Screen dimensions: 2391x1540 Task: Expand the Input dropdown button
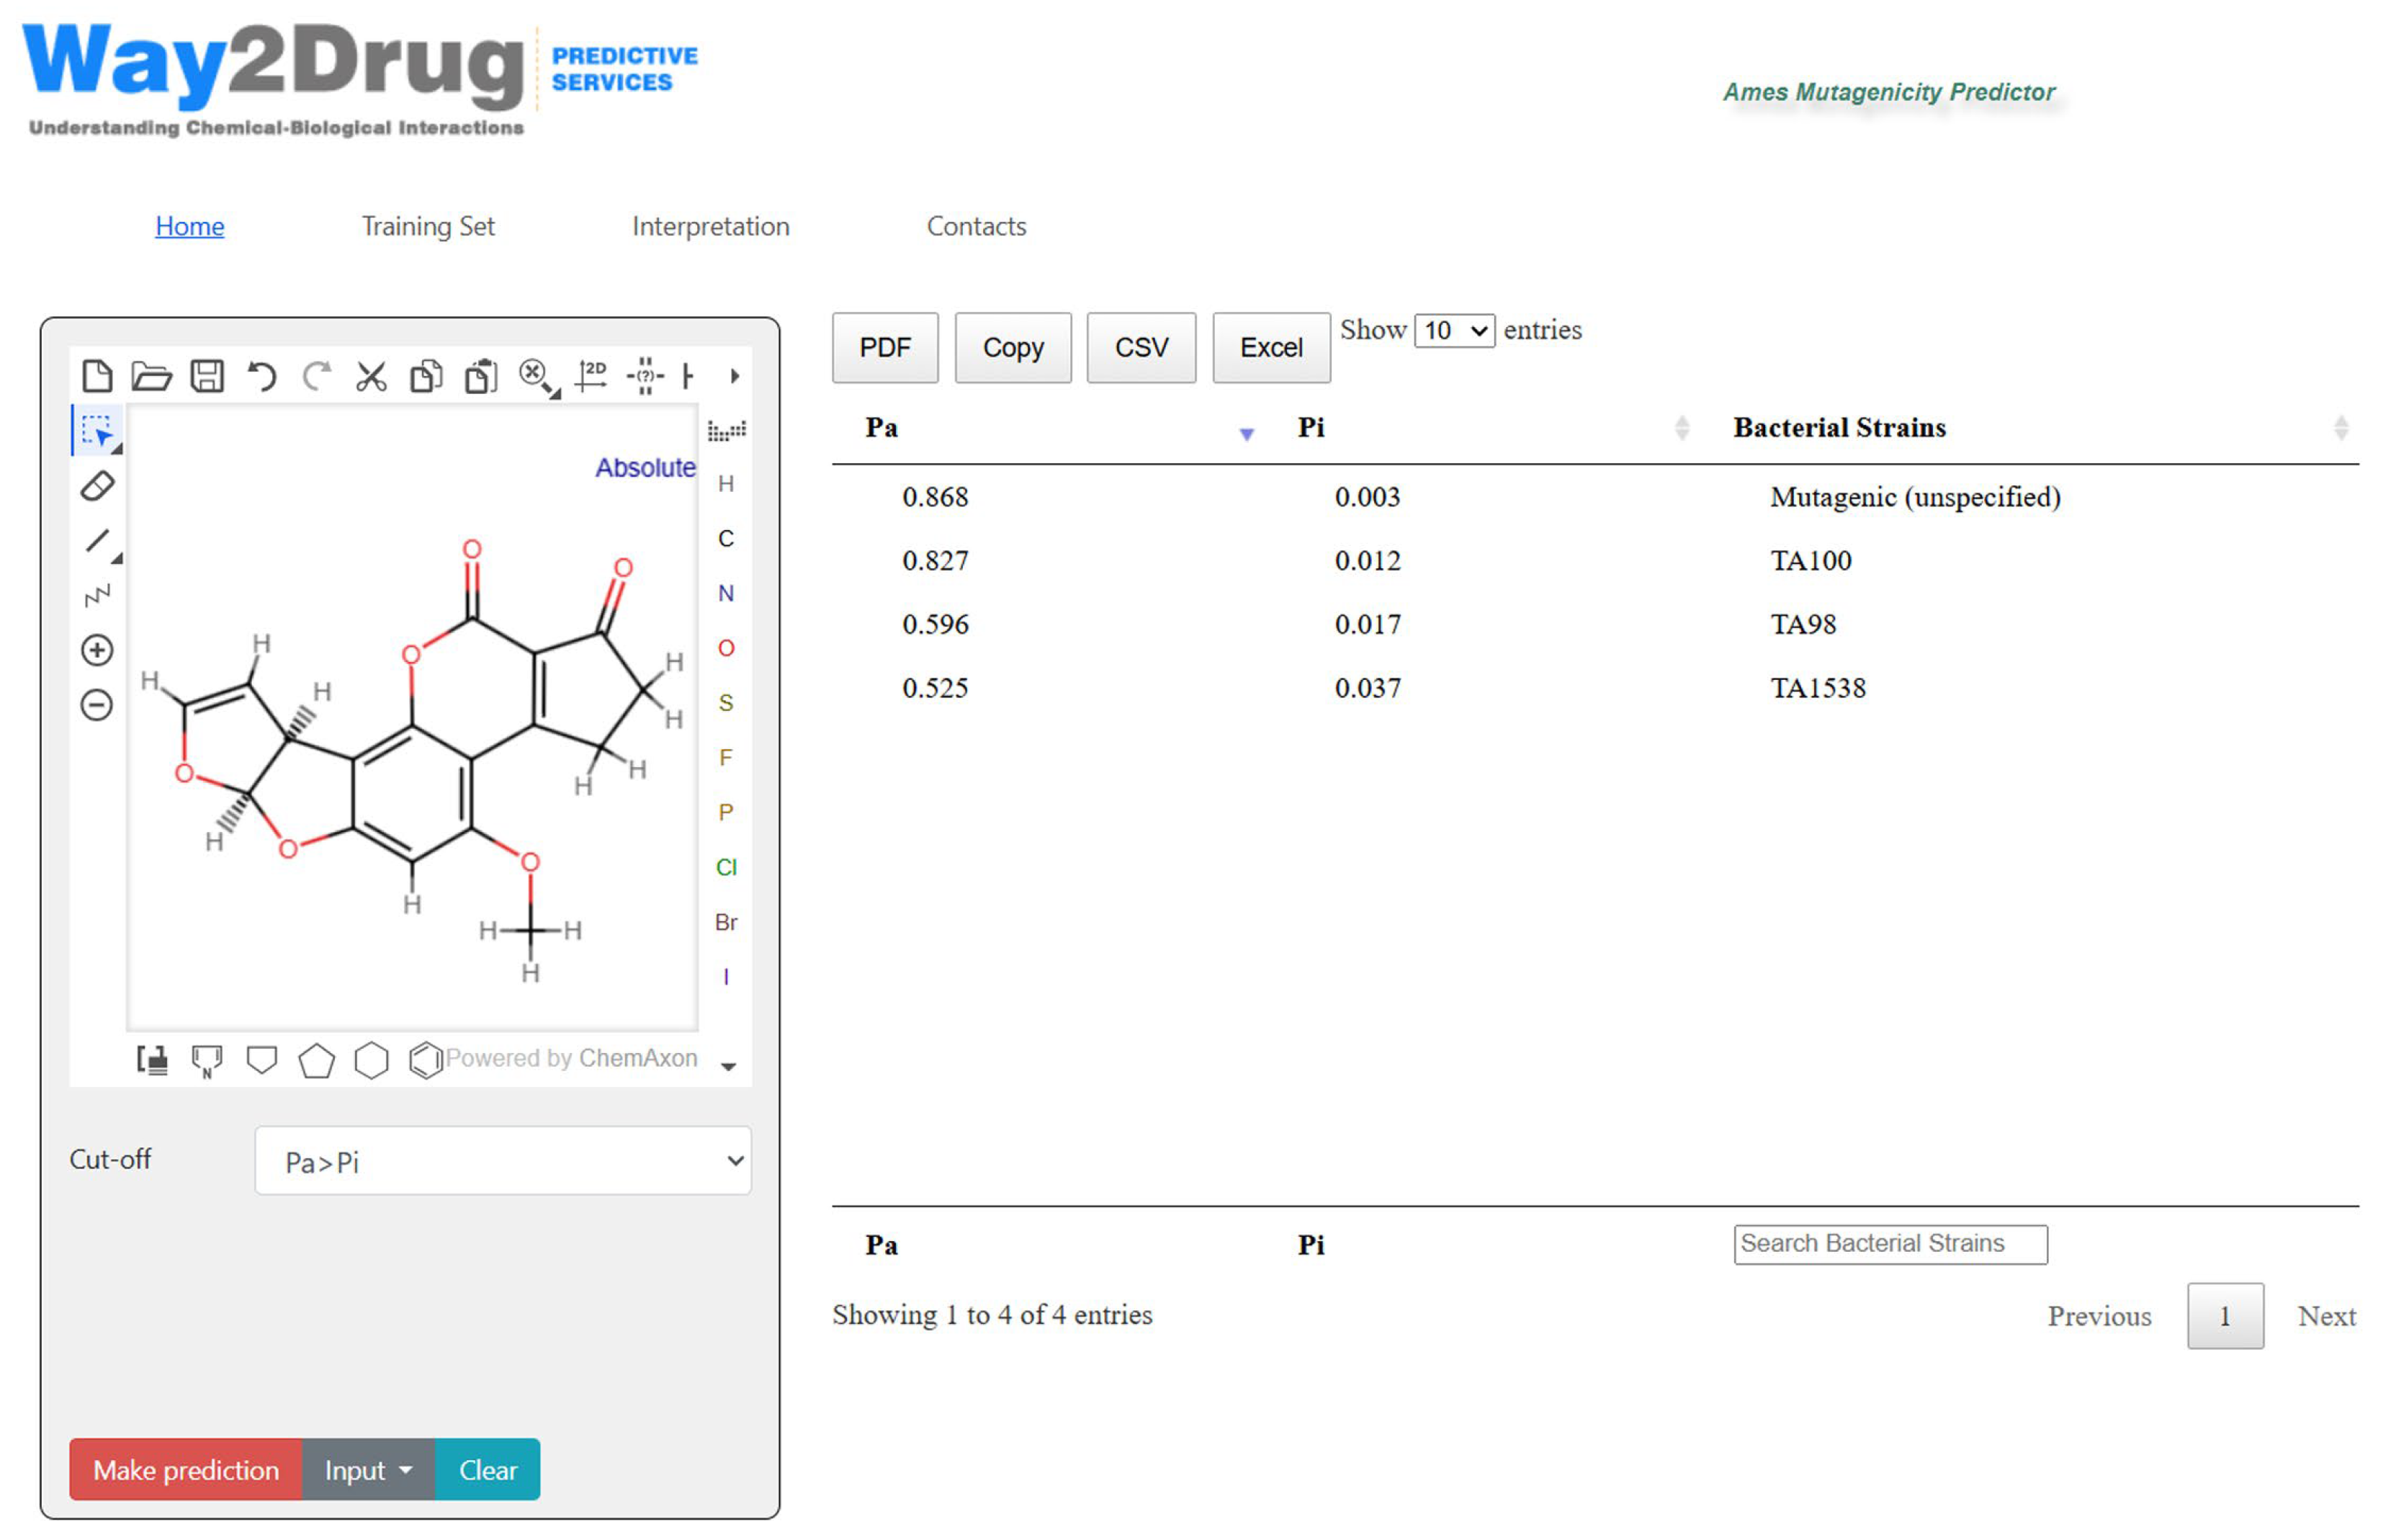pos(368,1470)
